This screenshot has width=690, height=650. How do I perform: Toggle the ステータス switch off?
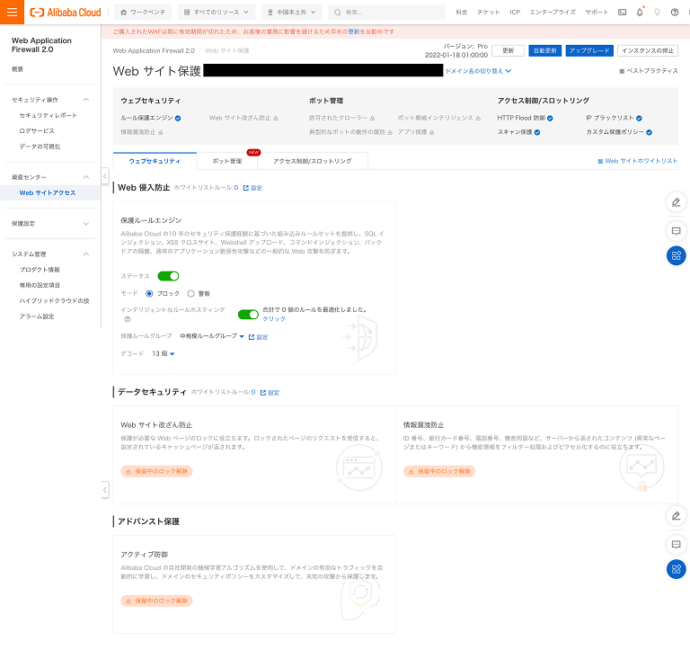pos(168,276)
